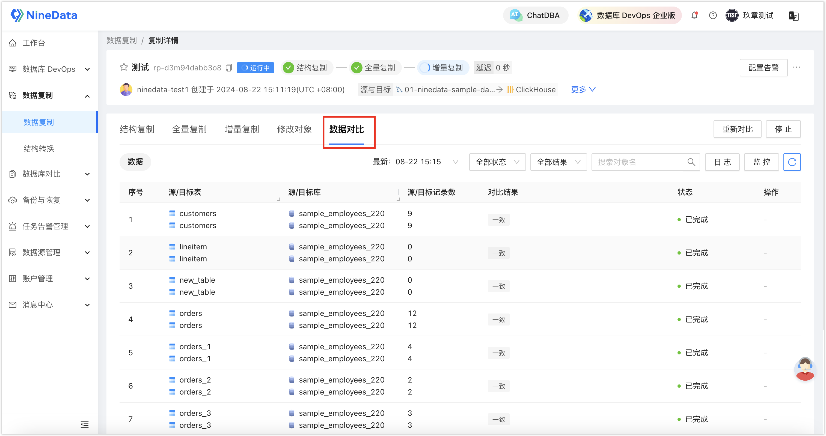Copy task ID rp-d3m94dabb3o8

pyautogui.click(x=229, y=68)
